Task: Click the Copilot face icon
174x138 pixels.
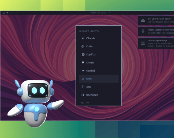Action: (x=83, y=54)
